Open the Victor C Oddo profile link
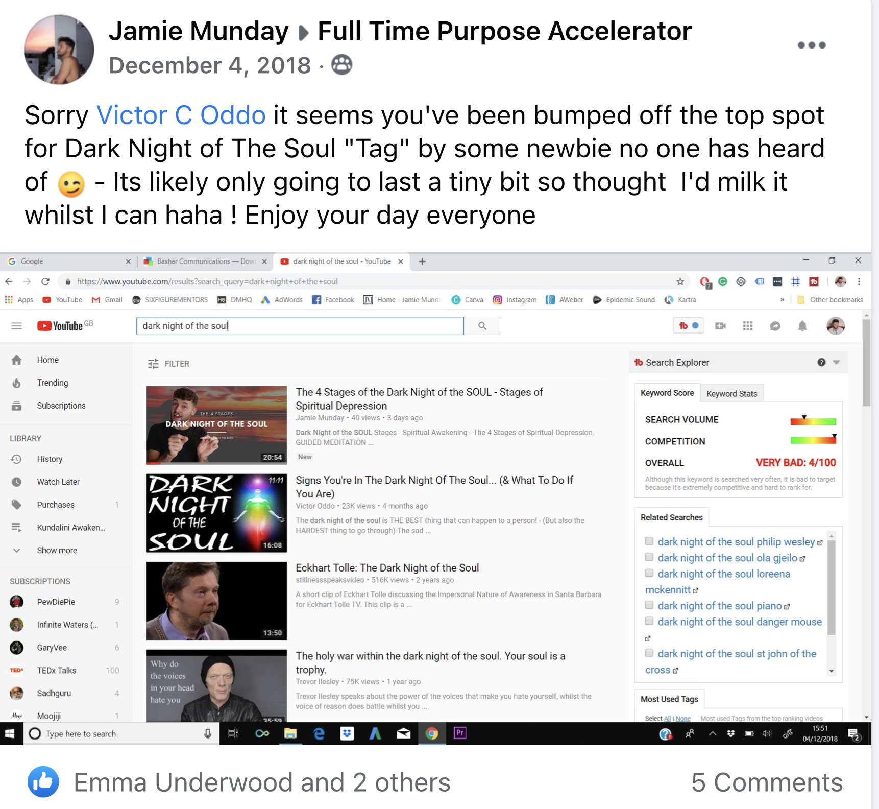 181,115
